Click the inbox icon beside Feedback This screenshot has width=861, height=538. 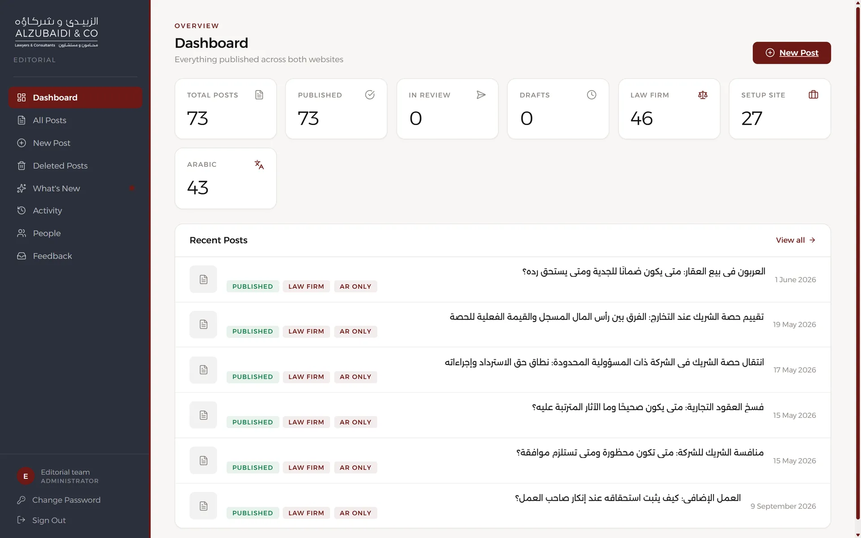tap(22, 256)
